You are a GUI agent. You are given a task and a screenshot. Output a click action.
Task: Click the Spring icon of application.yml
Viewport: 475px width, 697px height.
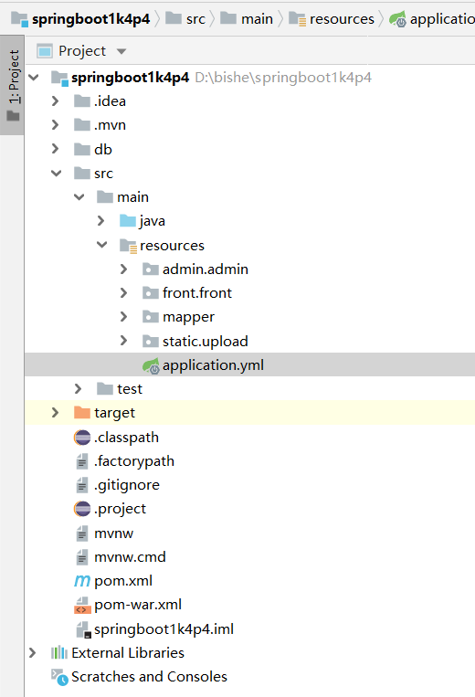[151, 365]
